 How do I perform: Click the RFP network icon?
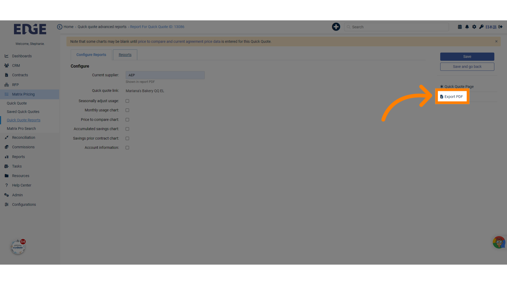click(x=7, y=85)
